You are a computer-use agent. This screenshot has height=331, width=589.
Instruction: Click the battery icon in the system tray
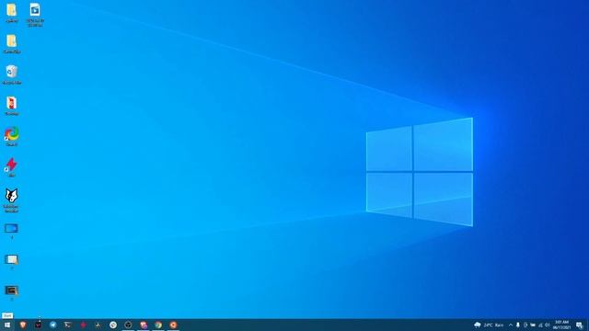(533, 325)
